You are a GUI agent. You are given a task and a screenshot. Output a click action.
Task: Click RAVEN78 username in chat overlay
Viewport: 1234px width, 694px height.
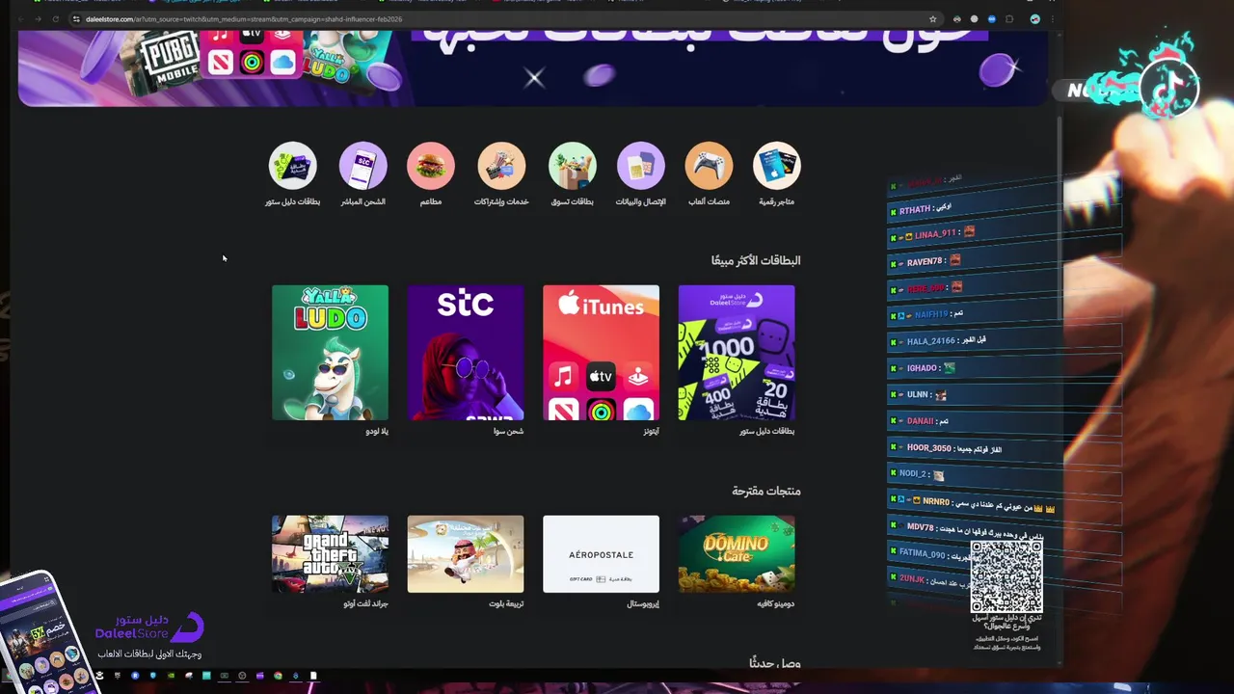click(x=925, y=261)
